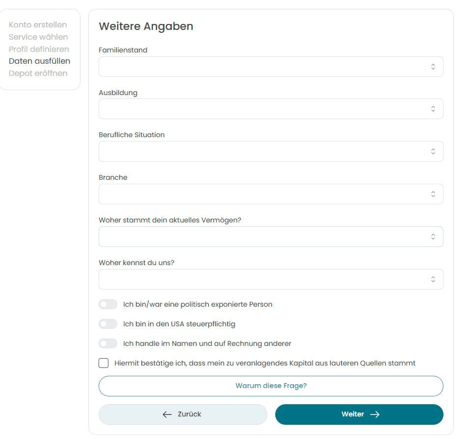Check the lauteren Quellen confirmation box
The height and width of the screenshot is (439, 469).
[x=104, y=363]
